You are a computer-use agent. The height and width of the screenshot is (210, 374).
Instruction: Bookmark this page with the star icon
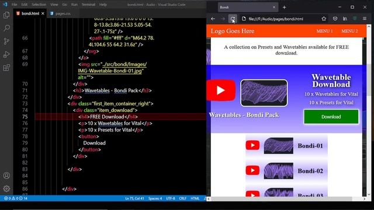[x=324, y=19]
